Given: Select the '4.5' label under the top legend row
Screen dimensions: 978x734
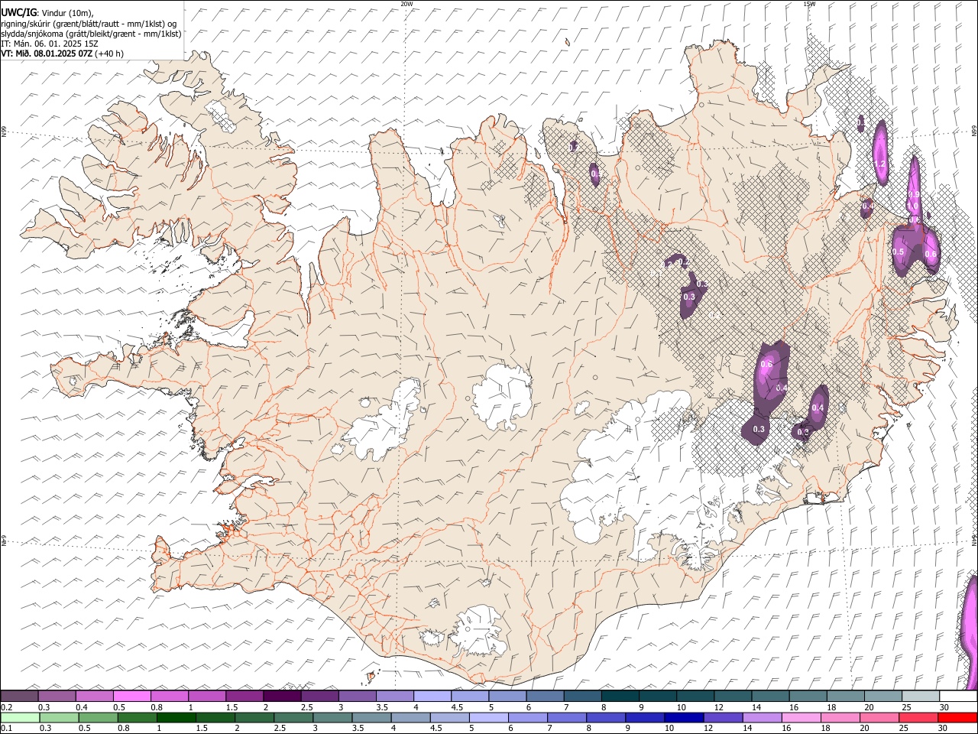Looking at the screenshot, I should [456, 707].
